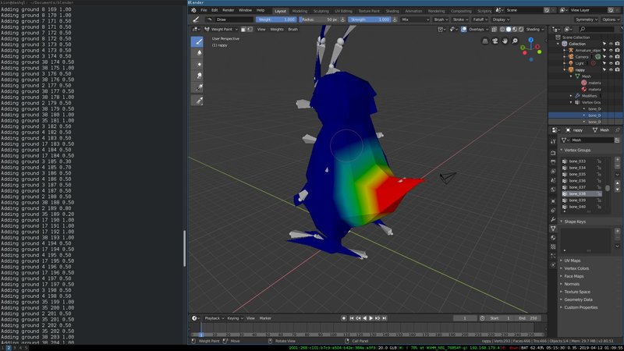The image size is (624, 351).
Task: Select the Gradient weight tool
Action: pyautogui.click(x=197, y=87)
